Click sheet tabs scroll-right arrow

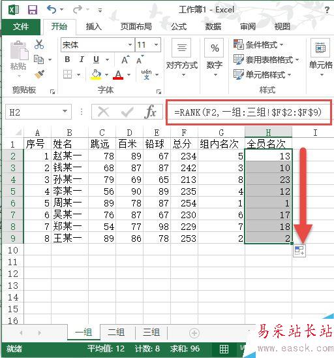[x=40, y=333]
